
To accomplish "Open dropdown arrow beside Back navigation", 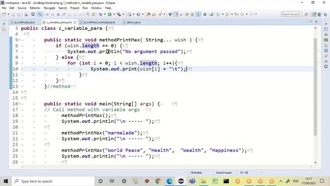I will point(246,14).
